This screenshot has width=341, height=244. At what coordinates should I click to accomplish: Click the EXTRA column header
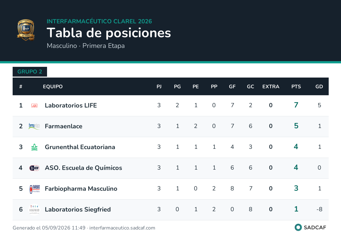(271, 87)
